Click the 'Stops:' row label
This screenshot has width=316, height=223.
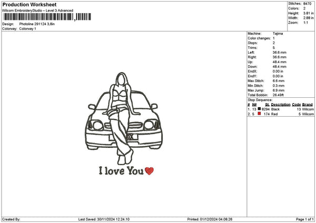[253, 43]
